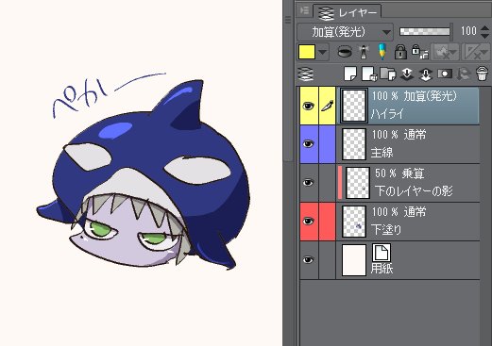Click the paper page icon on 用紙 layer
This screenshot has width=492, height=346.
coord(382,253)
